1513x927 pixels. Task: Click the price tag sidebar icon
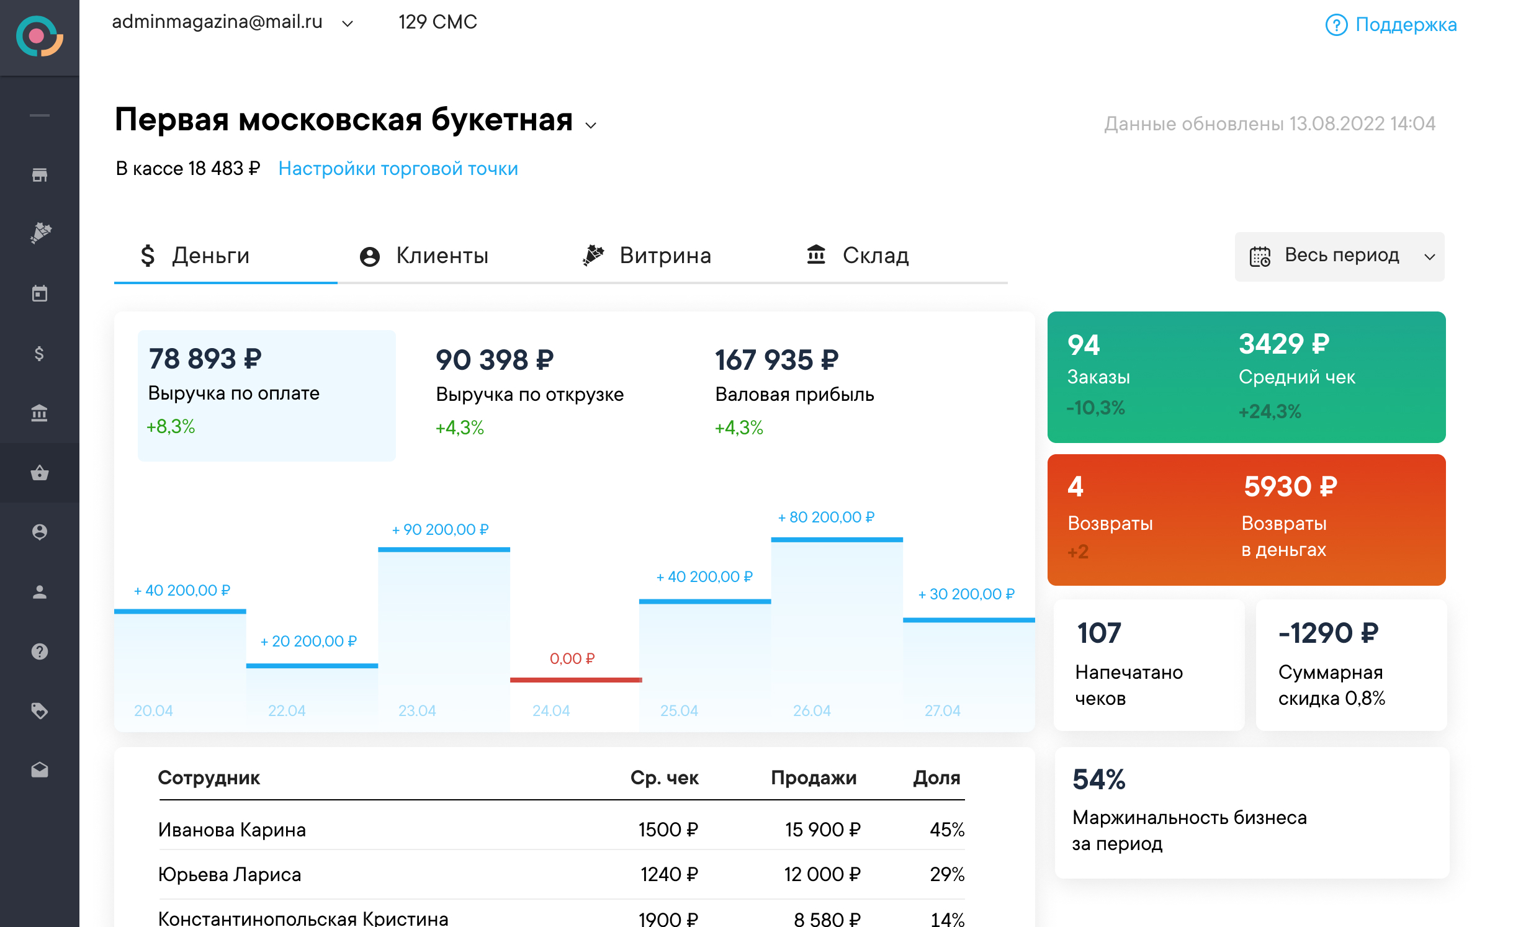coord(40,710)
